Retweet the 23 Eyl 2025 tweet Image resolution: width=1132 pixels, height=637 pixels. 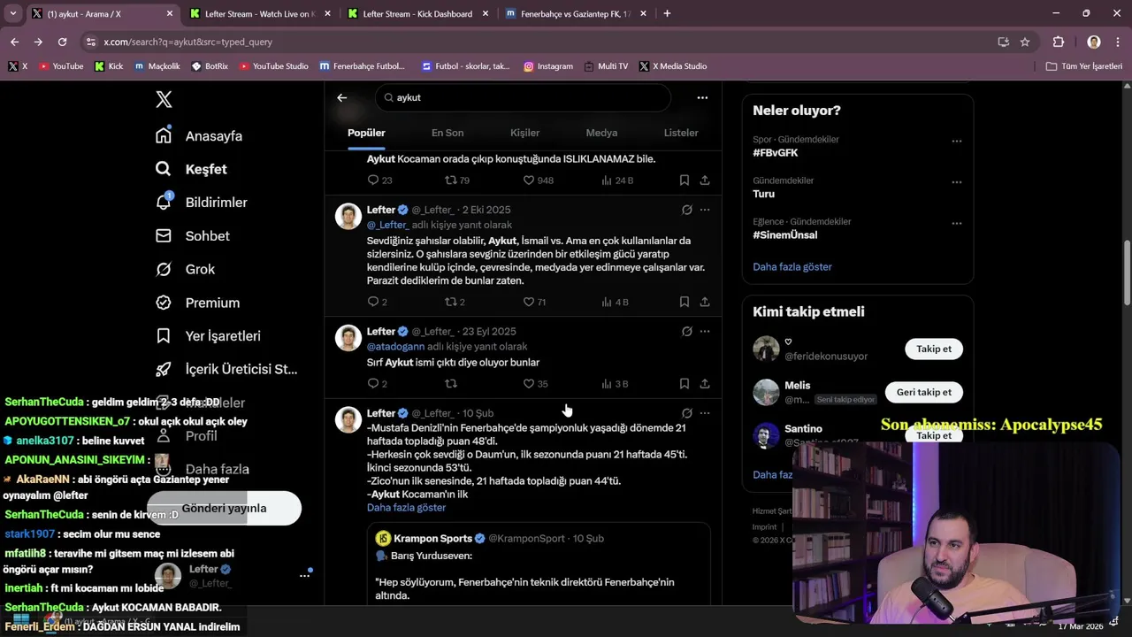pyautogui.click(x=451, y=383)
